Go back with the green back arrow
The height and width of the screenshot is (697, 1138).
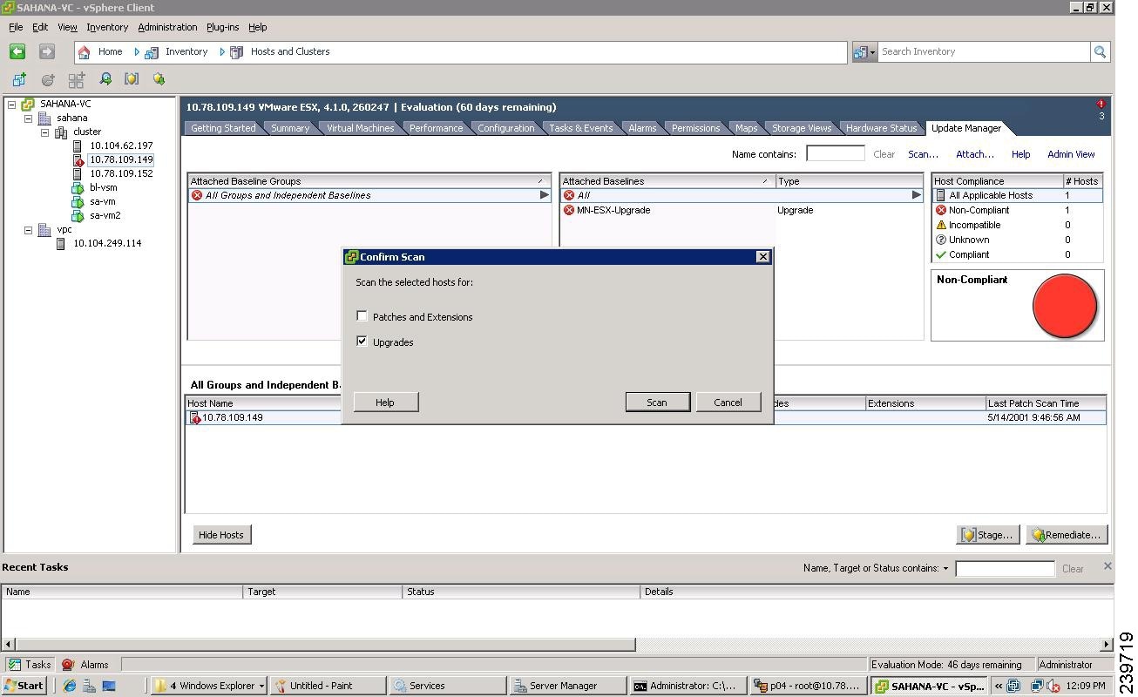coord(17,51)
